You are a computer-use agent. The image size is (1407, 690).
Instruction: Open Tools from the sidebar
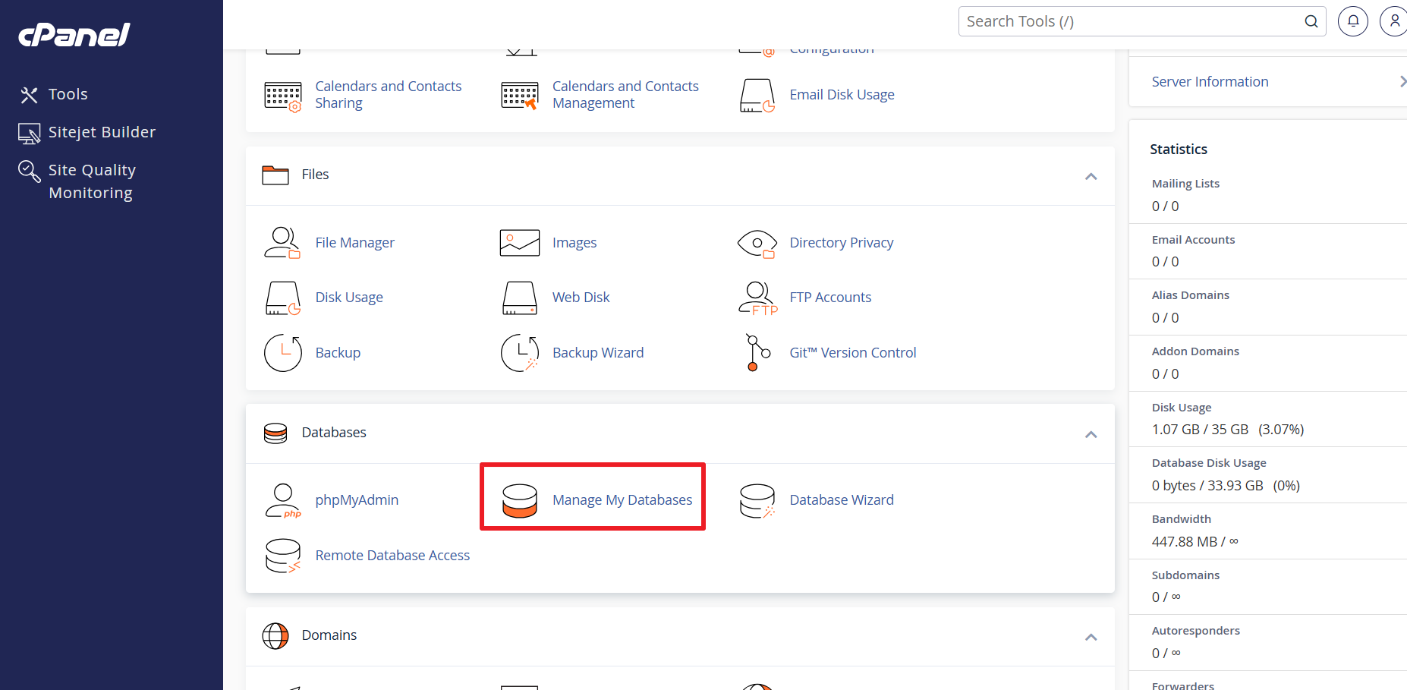[68, 94]
